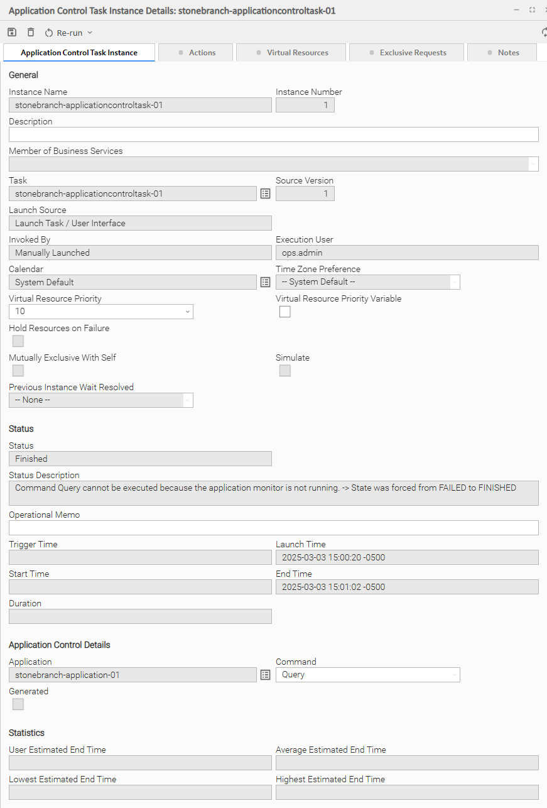
Task: Toggle the Simulate checkbox
Action: tap(285, 371)
